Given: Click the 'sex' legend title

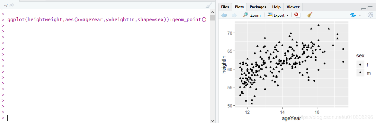Looking at the screenshot, I should coord(360,56).
